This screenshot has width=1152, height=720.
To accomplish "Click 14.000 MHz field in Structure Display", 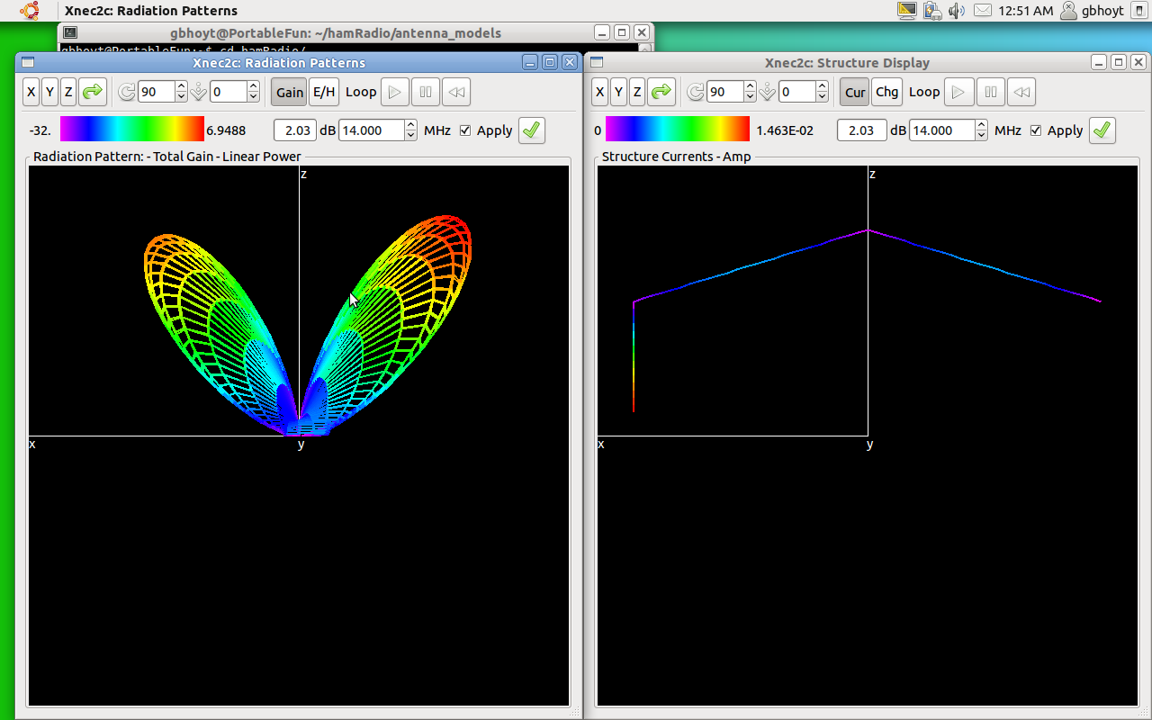I will [x=941, y=130].
